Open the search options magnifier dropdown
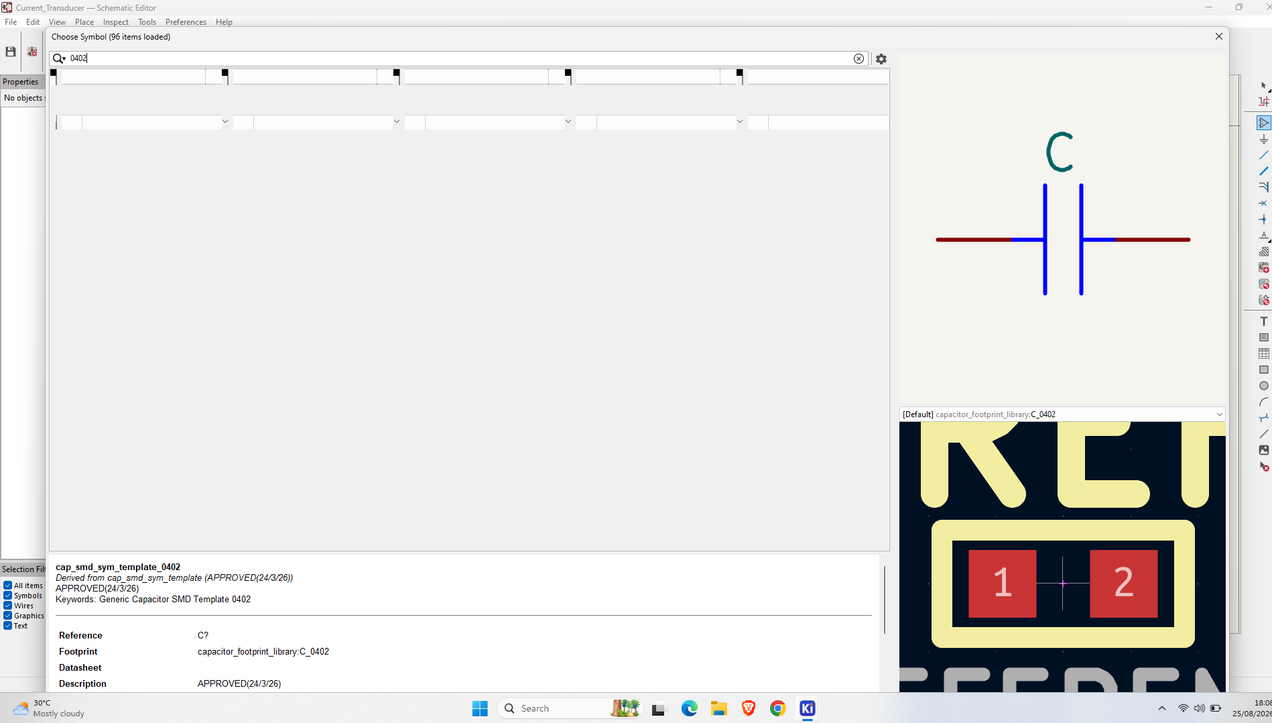This screenshot has width=1272, height=723. (x=60, y=59)
